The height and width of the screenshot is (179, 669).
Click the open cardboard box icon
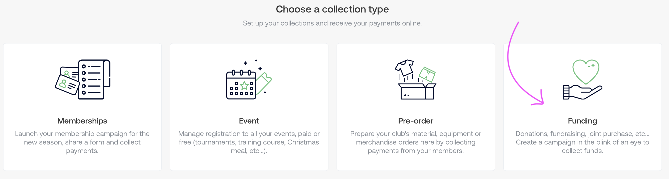point(417,91)
